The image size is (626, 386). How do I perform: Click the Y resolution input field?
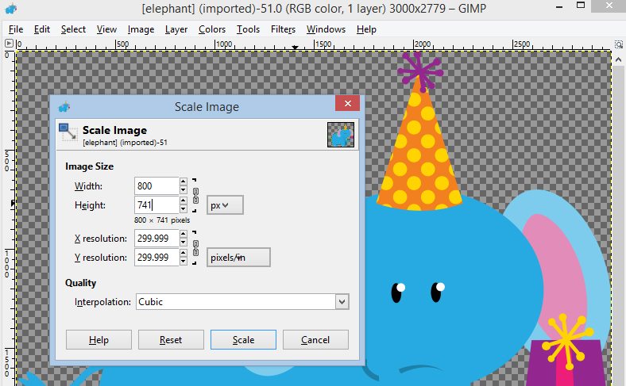156,258
